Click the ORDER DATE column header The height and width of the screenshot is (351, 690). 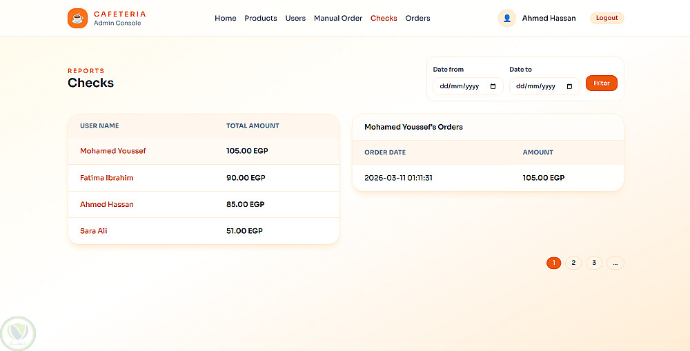coord(385,152)
